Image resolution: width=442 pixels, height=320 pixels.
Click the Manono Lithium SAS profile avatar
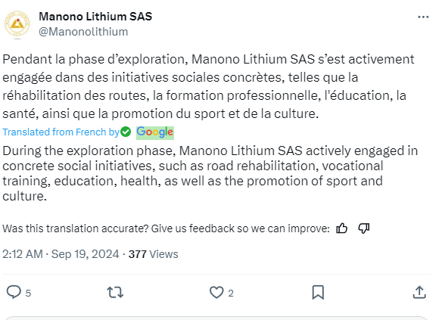[x=17, y=24]
